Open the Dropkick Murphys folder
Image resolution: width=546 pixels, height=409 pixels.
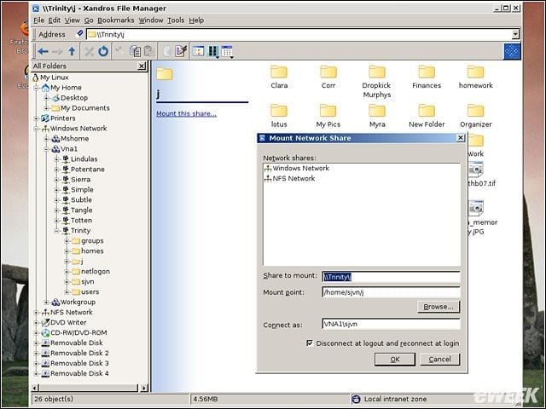377,82
